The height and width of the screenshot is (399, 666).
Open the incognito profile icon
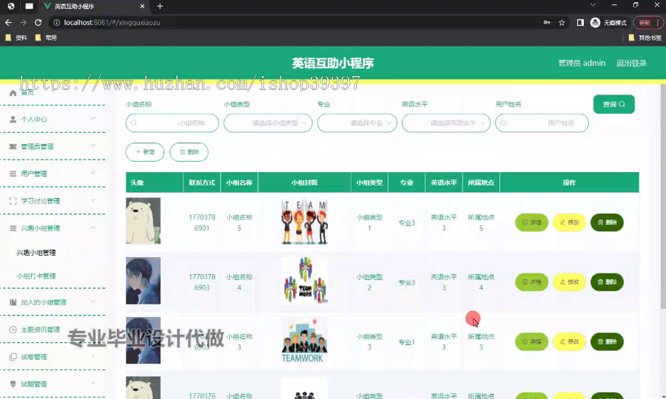595,22
